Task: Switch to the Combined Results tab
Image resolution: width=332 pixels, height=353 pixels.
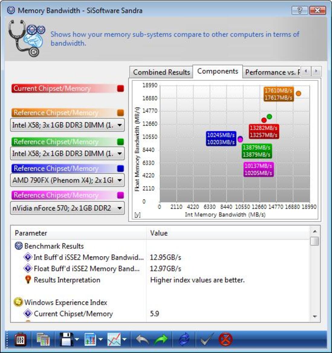Action: [x=161, y=72]
